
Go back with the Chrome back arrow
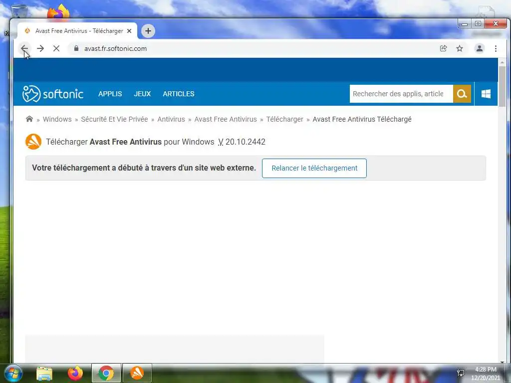[x=24, y=48]
